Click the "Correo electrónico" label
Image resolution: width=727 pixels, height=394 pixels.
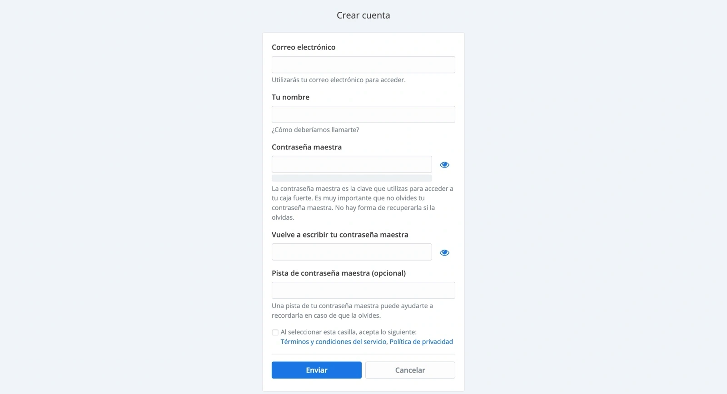click(304, 47)
